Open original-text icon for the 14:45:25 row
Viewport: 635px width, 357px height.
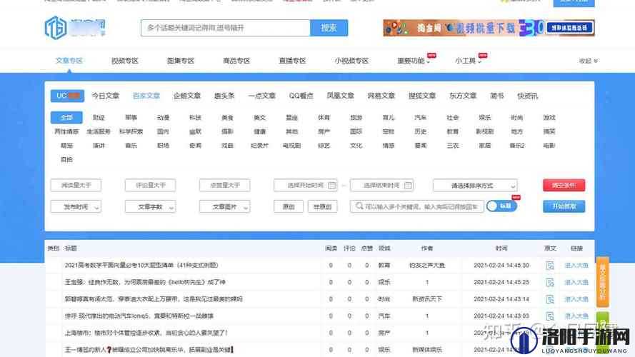click(x=549, y=283)
